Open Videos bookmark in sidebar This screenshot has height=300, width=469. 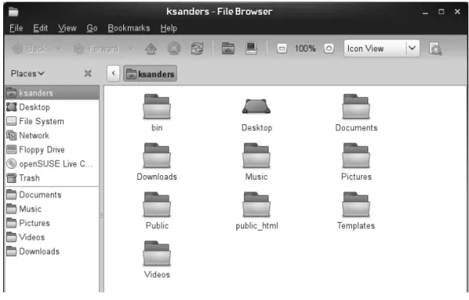click(x=52, y=237)
